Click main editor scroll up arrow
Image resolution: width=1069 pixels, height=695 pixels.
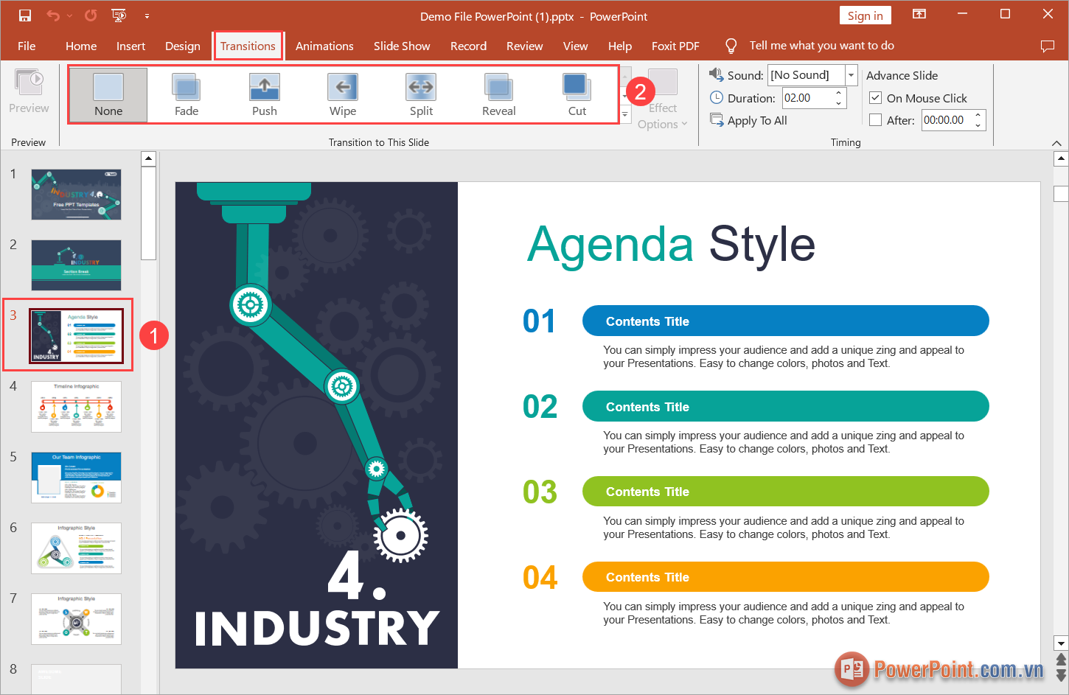tap(1061, 158)
